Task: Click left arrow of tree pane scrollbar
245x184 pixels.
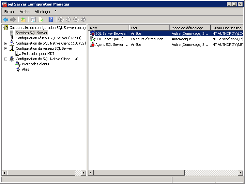Action: click(x=4, y=173)
